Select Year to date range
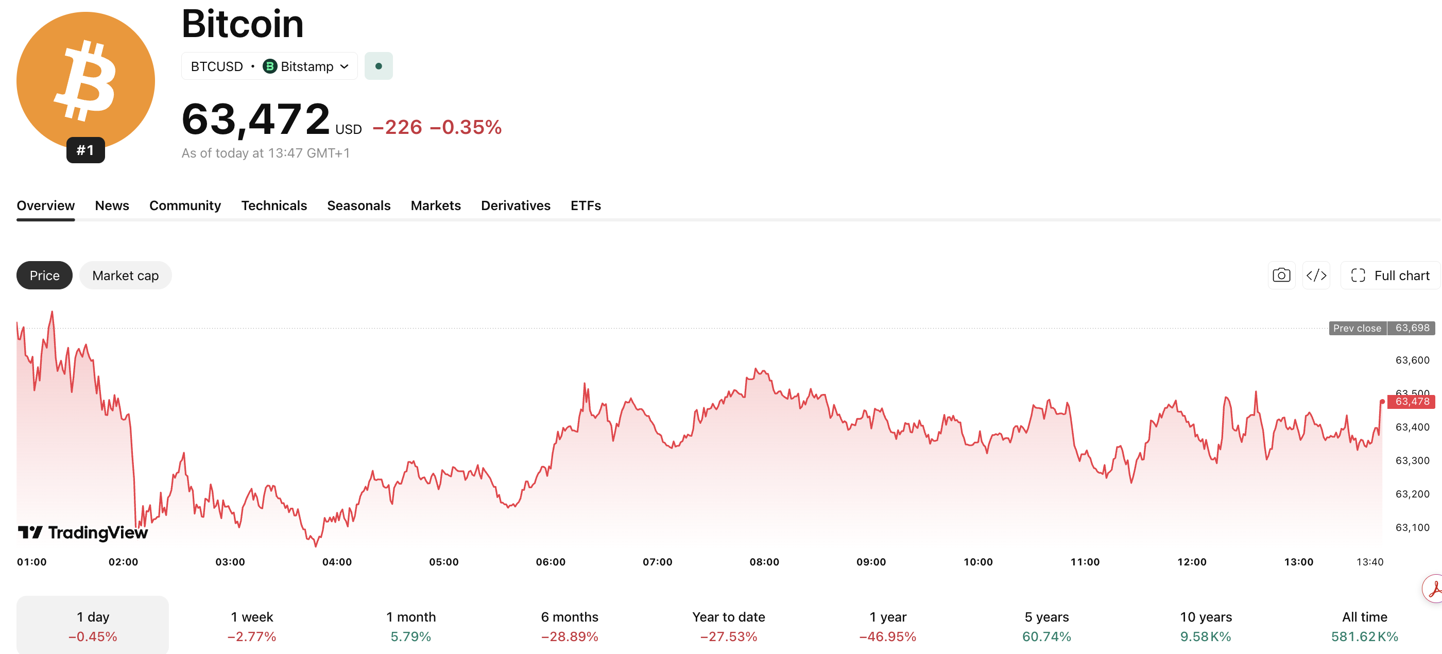 coord(729,626)
